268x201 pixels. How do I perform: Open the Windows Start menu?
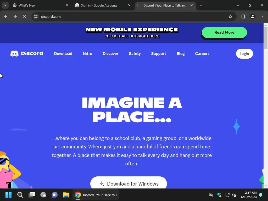[x=8, y=195]
